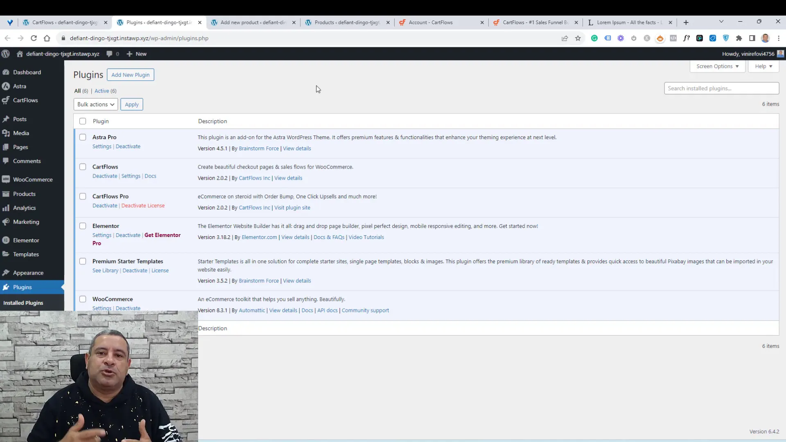Click the plugins search input field
The width and height of the screenshot is (786, 442).
click(722, 88)
